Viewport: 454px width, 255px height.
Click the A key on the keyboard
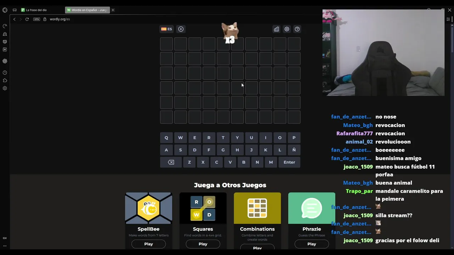(x=166, y=150)
